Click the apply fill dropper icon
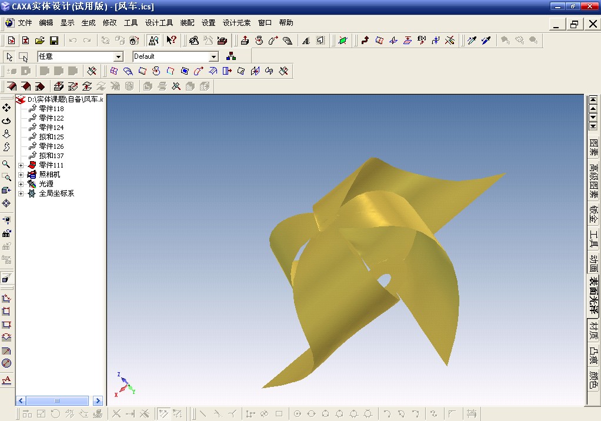 (x=486, y=40)
